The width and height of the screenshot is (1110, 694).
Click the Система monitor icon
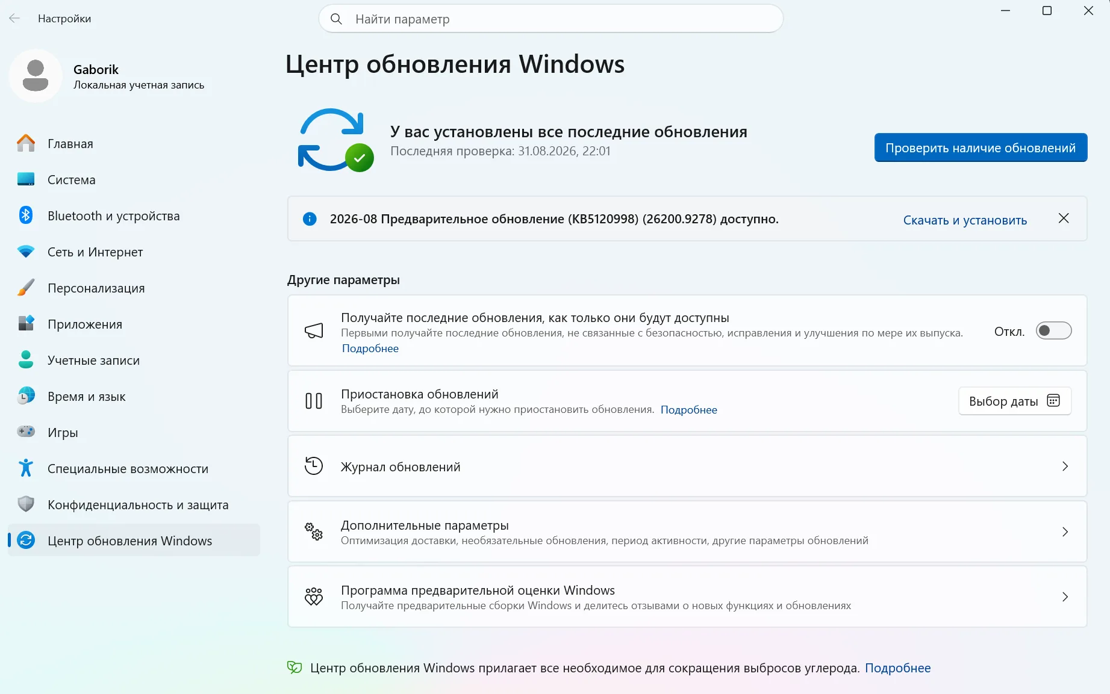coord(26,179)
